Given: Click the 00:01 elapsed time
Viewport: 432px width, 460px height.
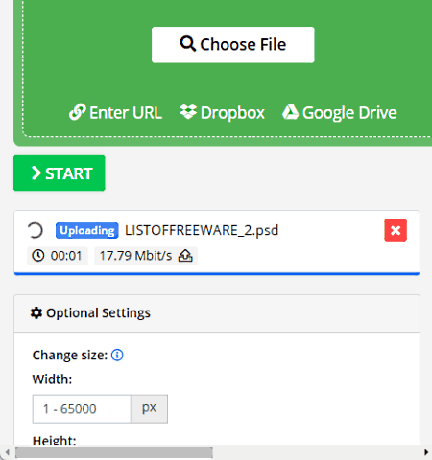Looking at the screenshot, I should pyautogui.click(x=66, y=256).
